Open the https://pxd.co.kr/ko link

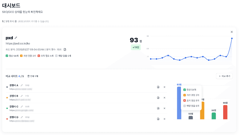[18, 44]
